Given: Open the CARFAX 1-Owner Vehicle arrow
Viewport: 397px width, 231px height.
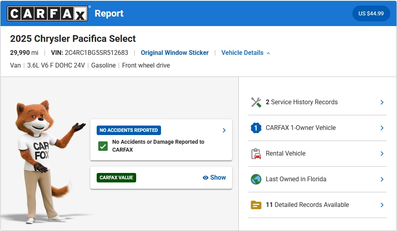Looking at the screenshot, I should pyautogui.click(x=382, y=128).
